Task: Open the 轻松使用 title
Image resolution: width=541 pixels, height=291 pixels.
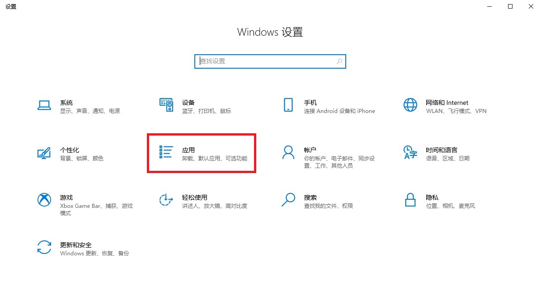Action: click(195, 197)
